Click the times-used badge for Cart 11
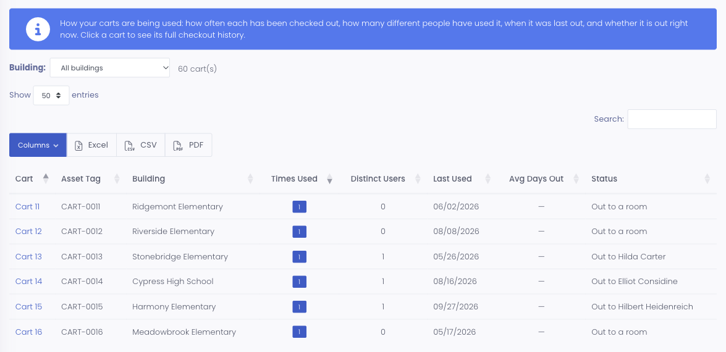This screenshot has height=352, width=726. click(299, 207)
